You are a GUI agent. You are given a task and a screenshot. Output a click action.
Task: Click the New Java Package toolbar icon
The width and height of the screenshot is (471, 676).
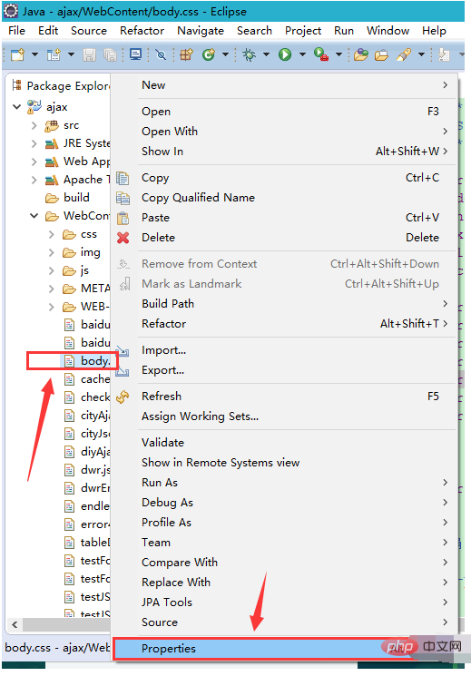tap(186, 54)
